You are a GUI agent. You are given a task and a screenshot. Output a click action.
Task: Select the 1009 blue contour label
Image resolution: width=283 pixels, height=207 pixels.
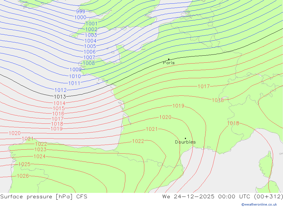pos(76,69)
